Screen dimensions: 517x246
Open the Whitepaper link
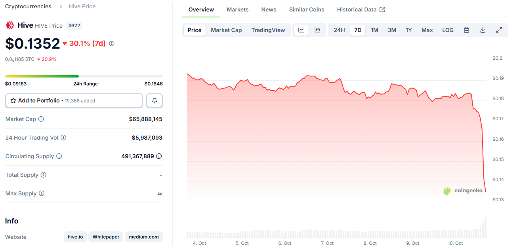(x=106, y=237)
